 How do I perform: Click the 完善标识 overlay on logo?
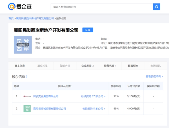coord(23,45)
